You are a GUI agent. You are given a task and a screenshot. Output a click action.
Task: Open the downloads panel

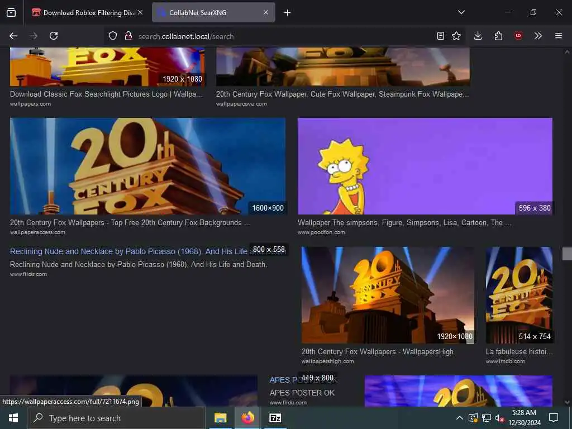coord(478,36)
